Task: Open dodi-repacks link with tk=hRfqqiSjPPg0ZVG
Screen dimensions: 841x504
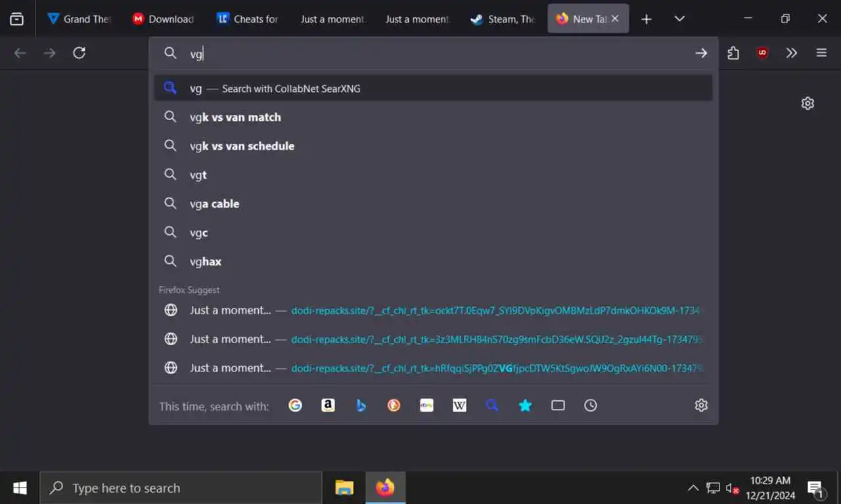Action: (x=434, y=367)
